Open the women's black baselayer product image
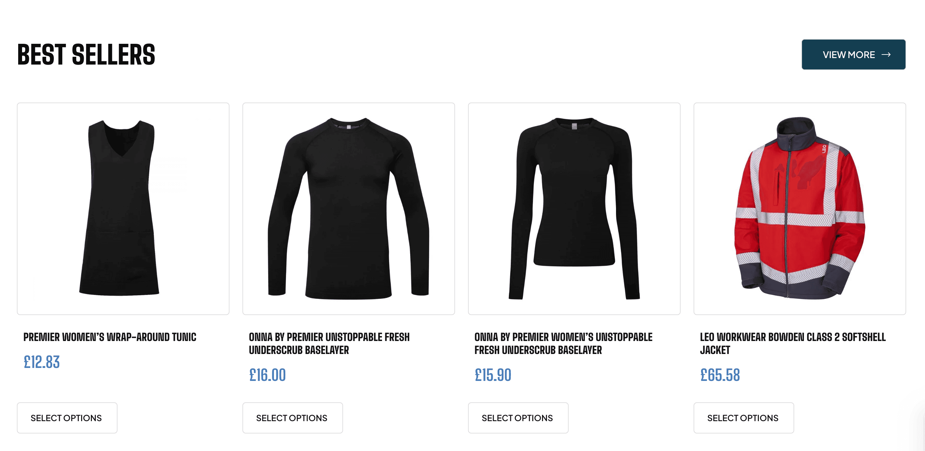Viewport: 925px width, 451px height. coord(574,209)
